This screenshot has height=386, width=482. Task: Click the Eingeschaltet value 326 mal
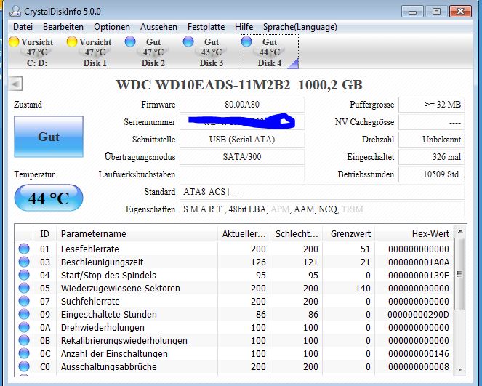tap(432, 157)
